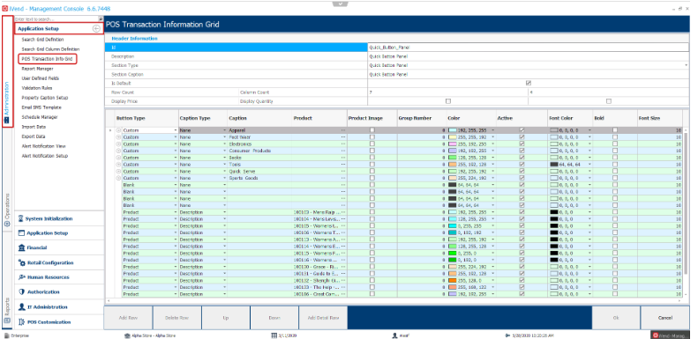Viewport: 698px width, 339px height.
Task: Open Human Resources module
Action: click(59, 277)
